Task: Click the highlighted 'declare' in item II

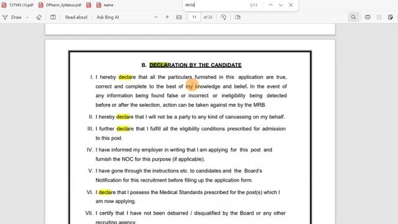Action: click(124, 117)
